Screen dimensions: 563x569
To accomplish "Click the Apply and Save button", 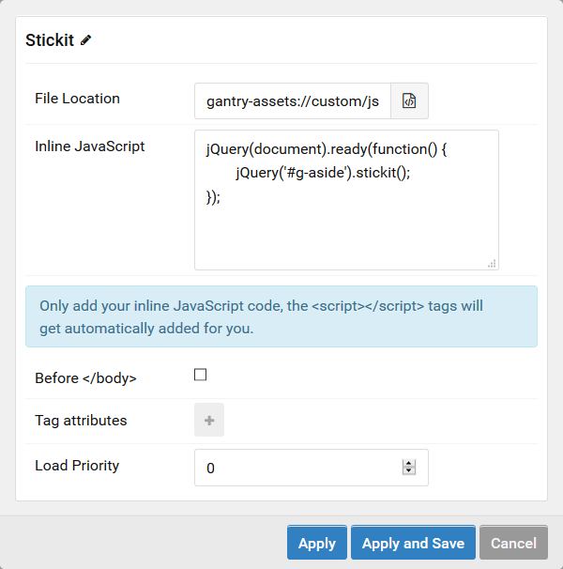I will [x=413, y=543].
